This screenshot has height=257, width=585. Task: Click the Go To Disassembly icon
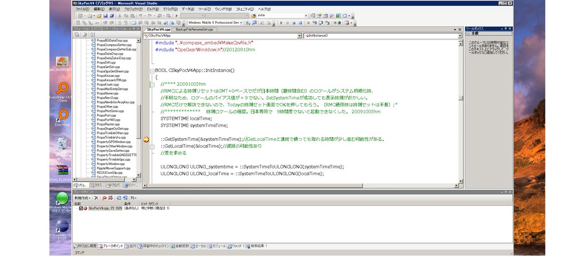[x=125, y=198]
